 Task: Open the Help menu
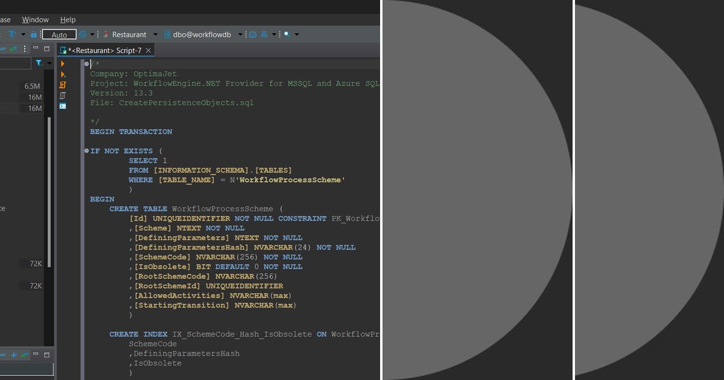pos(68,19)
